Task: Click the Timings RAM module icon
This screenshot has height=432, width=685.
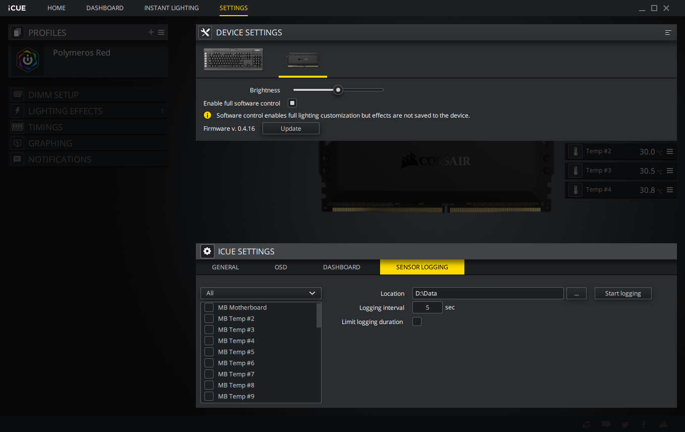Action: pos(18,127)
